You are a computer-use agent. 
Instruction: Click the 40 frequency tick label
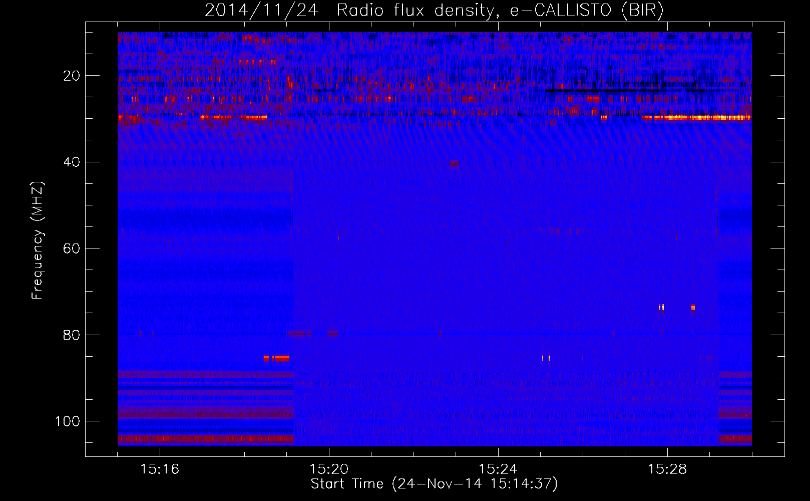tap(72, 162)
